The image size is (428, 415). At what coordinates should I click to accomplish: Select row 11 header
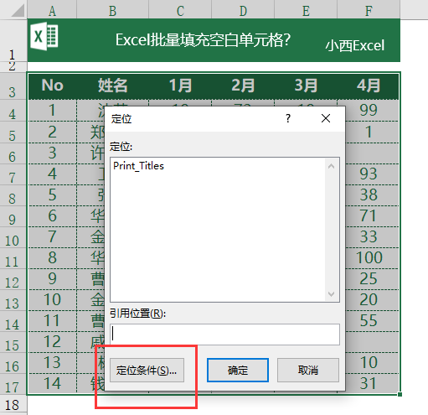point(13,258)
